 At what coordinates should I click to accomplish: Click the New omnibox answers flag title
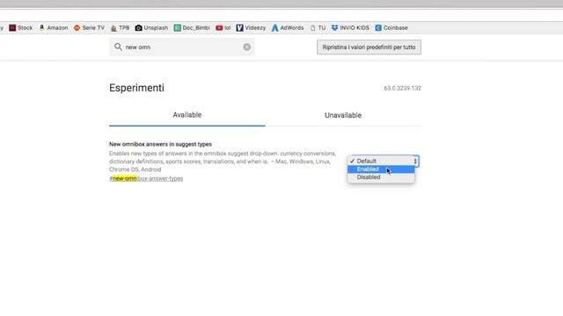pyautogui.click(x=160, y=144)
